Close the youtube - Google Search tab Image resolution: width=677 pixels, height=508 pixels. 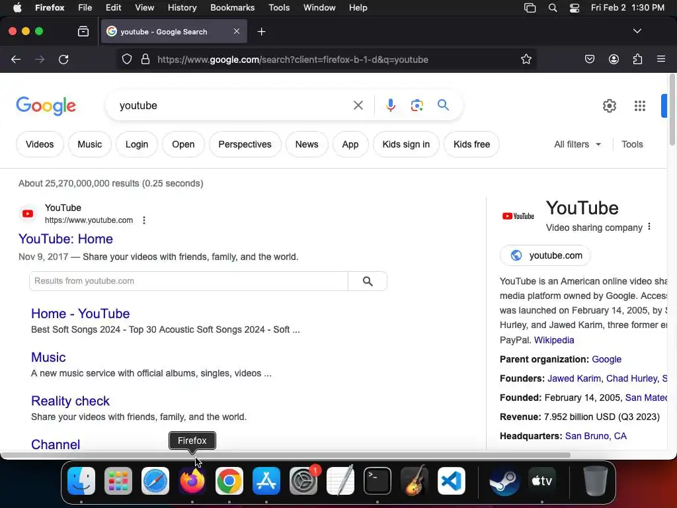coord(237,31)
